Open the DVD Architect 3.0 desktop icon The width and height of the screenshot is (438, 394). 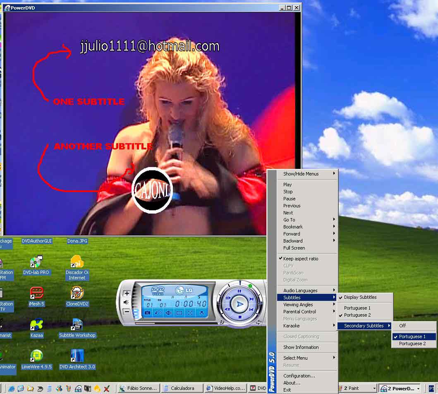point(77,360)
